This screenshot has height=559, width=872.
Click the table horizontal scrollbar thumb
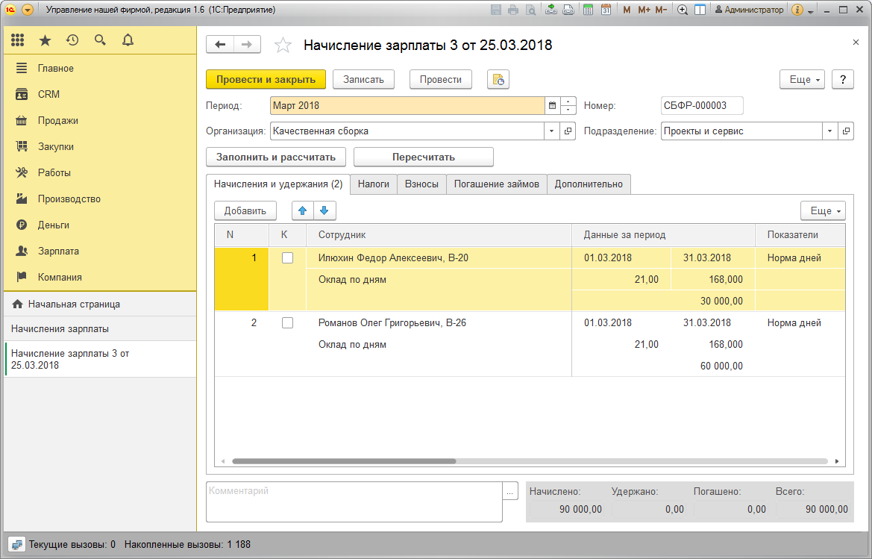(344, 461)
